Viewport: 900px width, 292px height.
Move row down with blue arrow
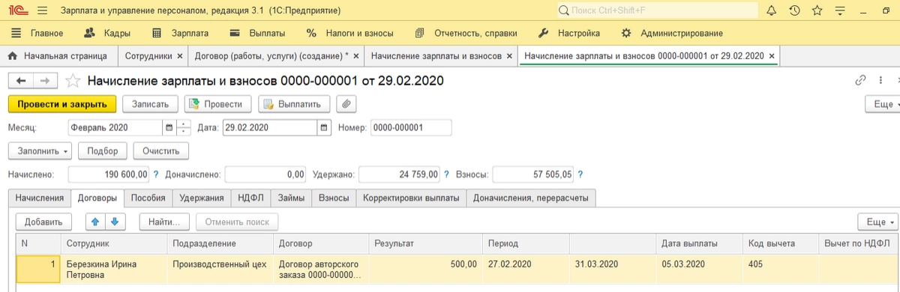pos(115,222)
